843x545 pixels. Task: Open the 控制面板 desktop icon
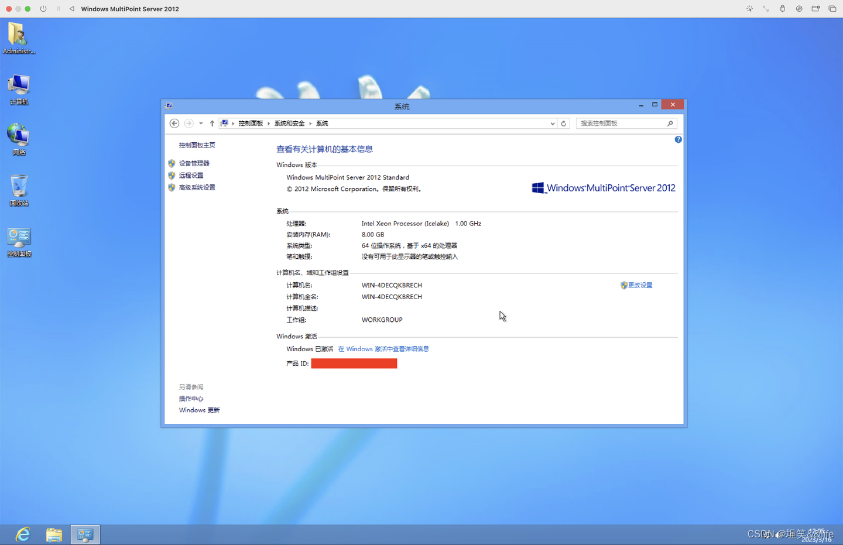[19, 242]
